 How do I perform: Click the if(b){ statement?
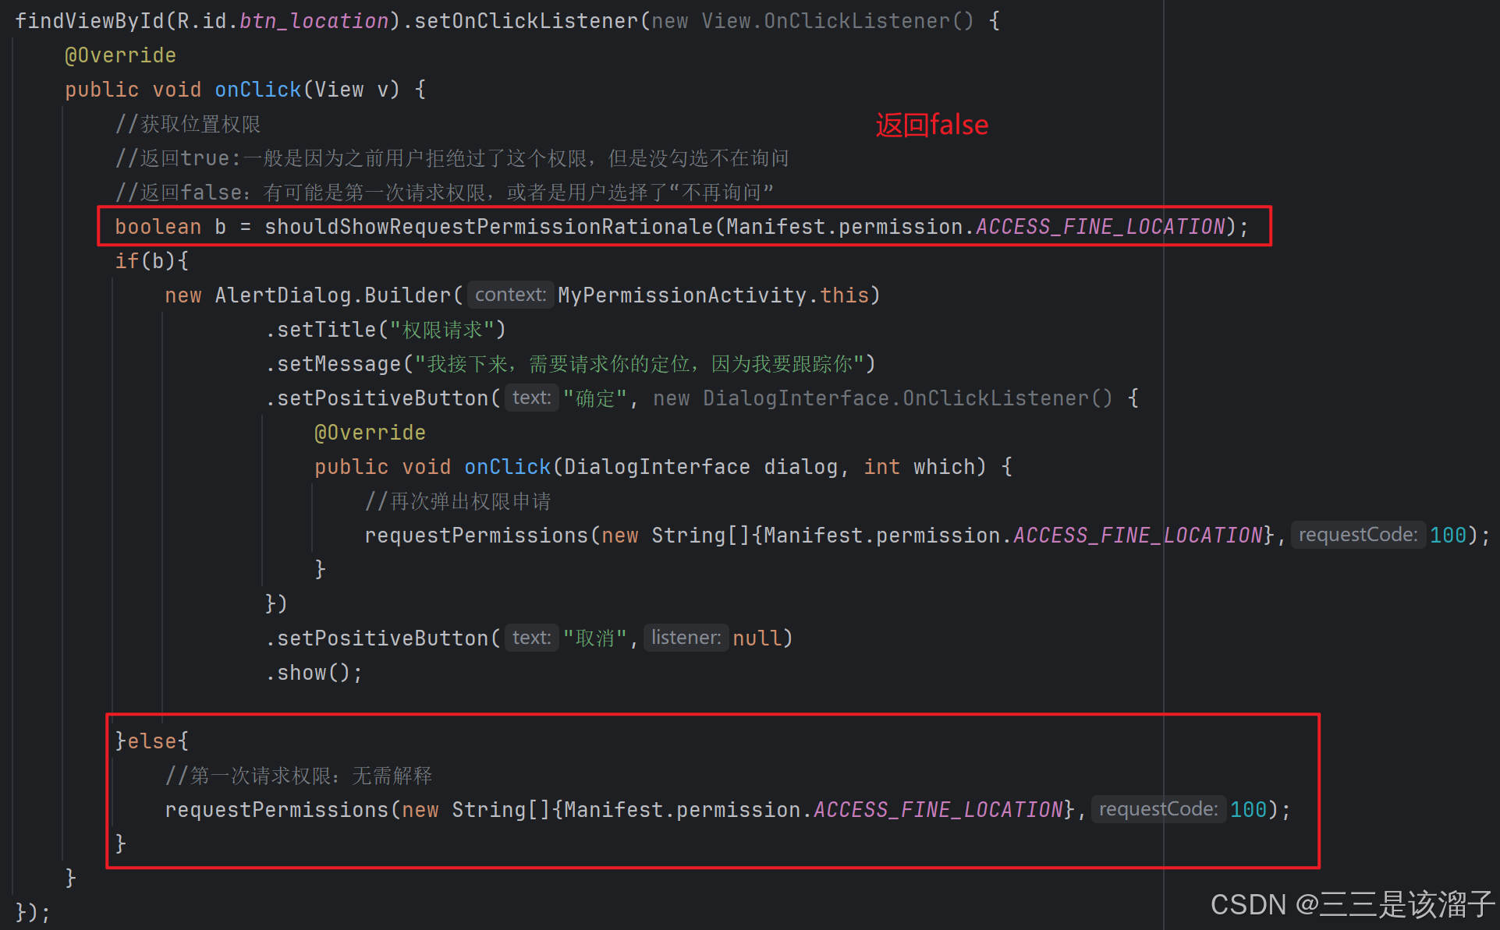coord(151,261)
